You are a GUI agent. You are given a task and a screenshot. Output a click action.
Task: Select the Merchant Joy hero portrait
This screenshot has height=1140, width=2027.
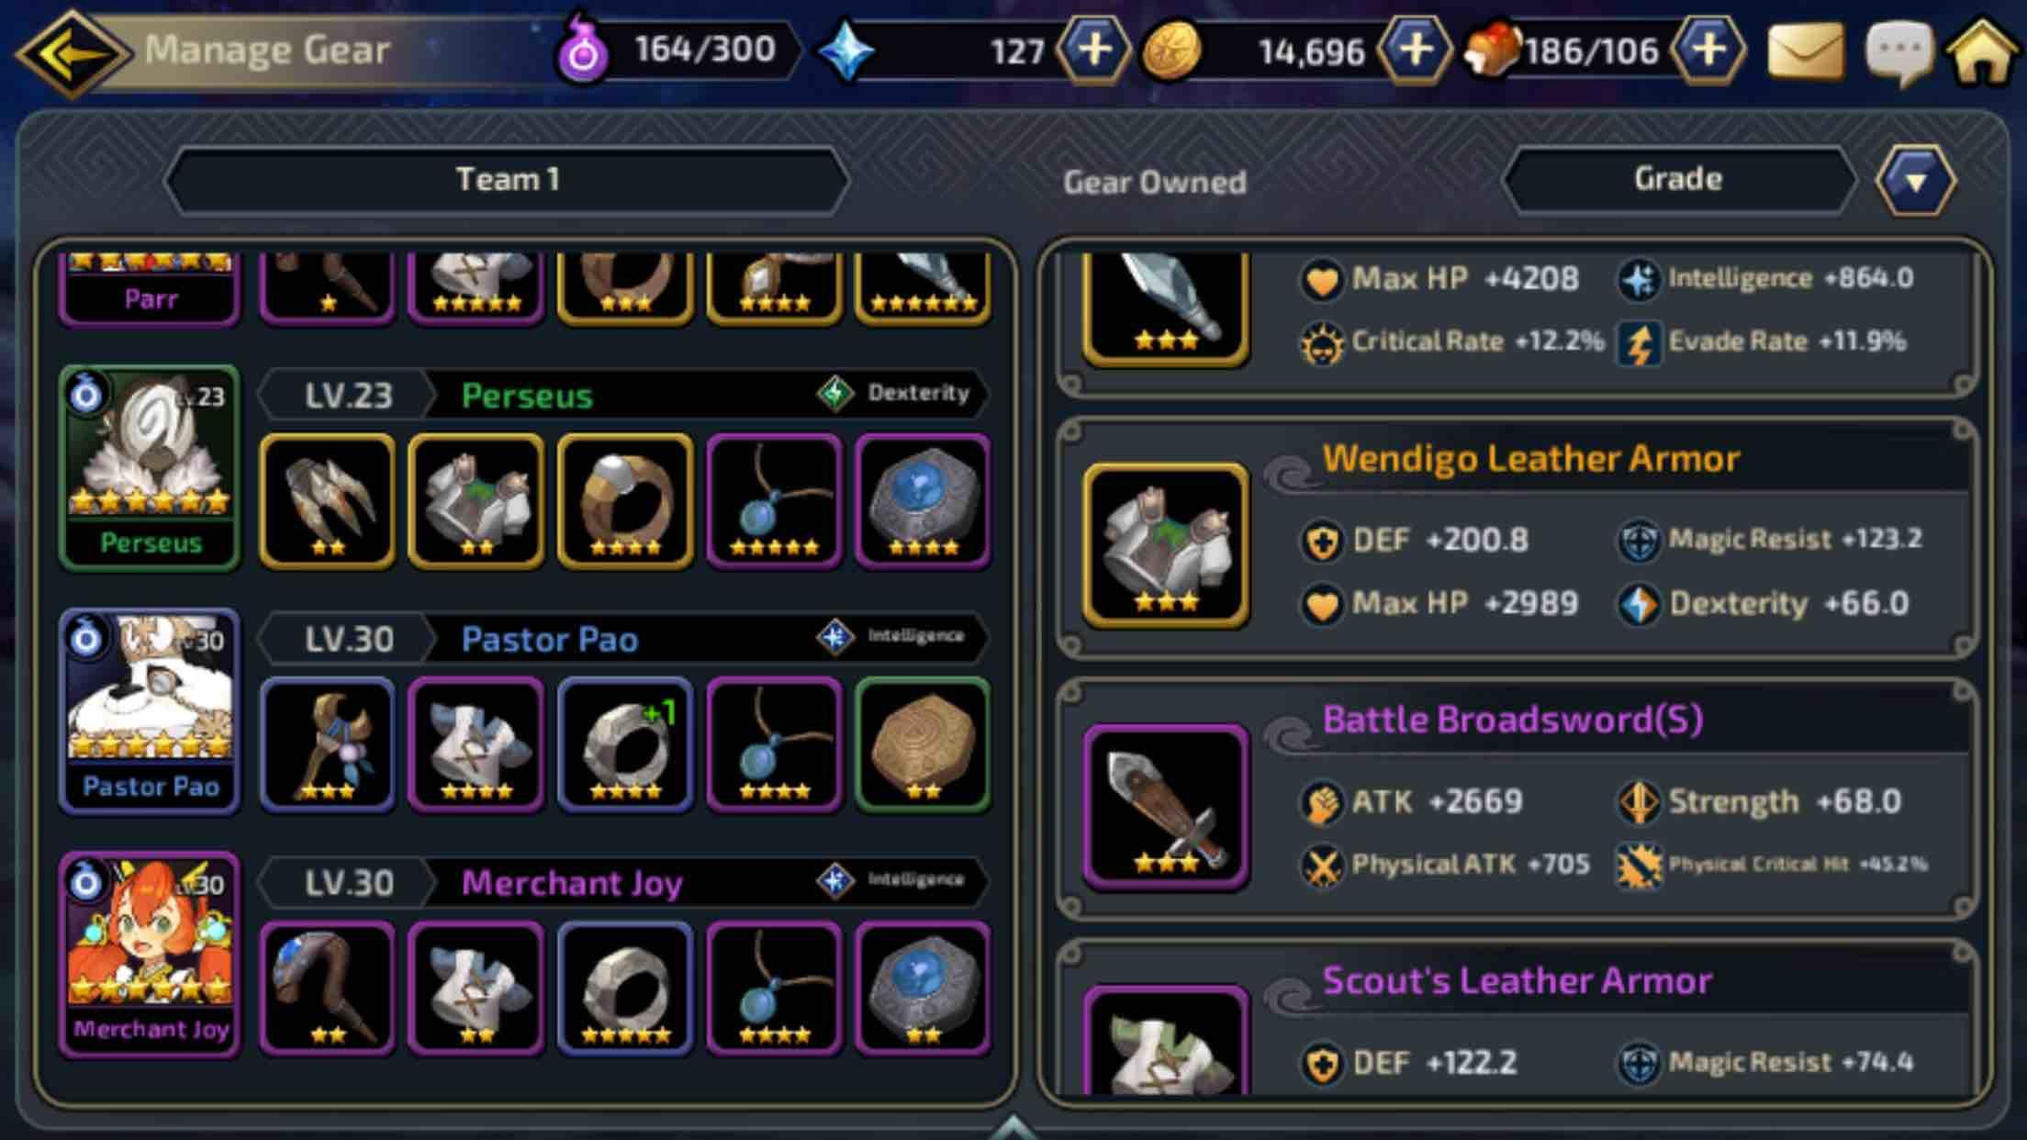click(150, 955)
